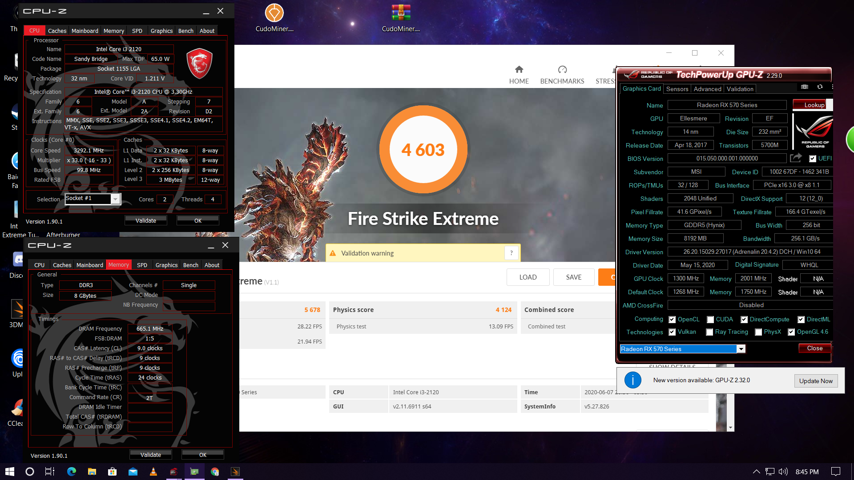This screenshot has width=854, height=480.
Task: Click Update Now for GPU-Z 2.32.0
Action: pyautogui.click(x=816, y=380)
